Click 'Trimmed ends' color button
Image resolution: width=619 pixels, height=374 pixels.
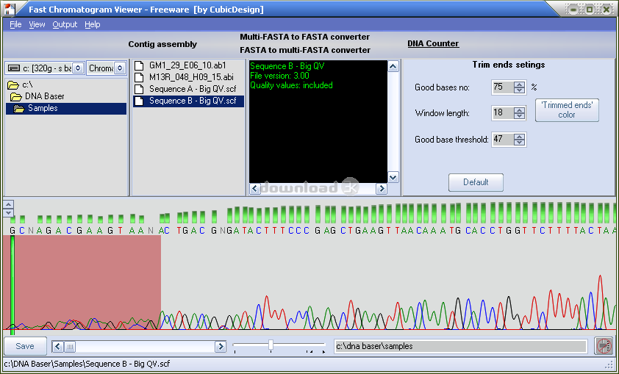(567, 110)
